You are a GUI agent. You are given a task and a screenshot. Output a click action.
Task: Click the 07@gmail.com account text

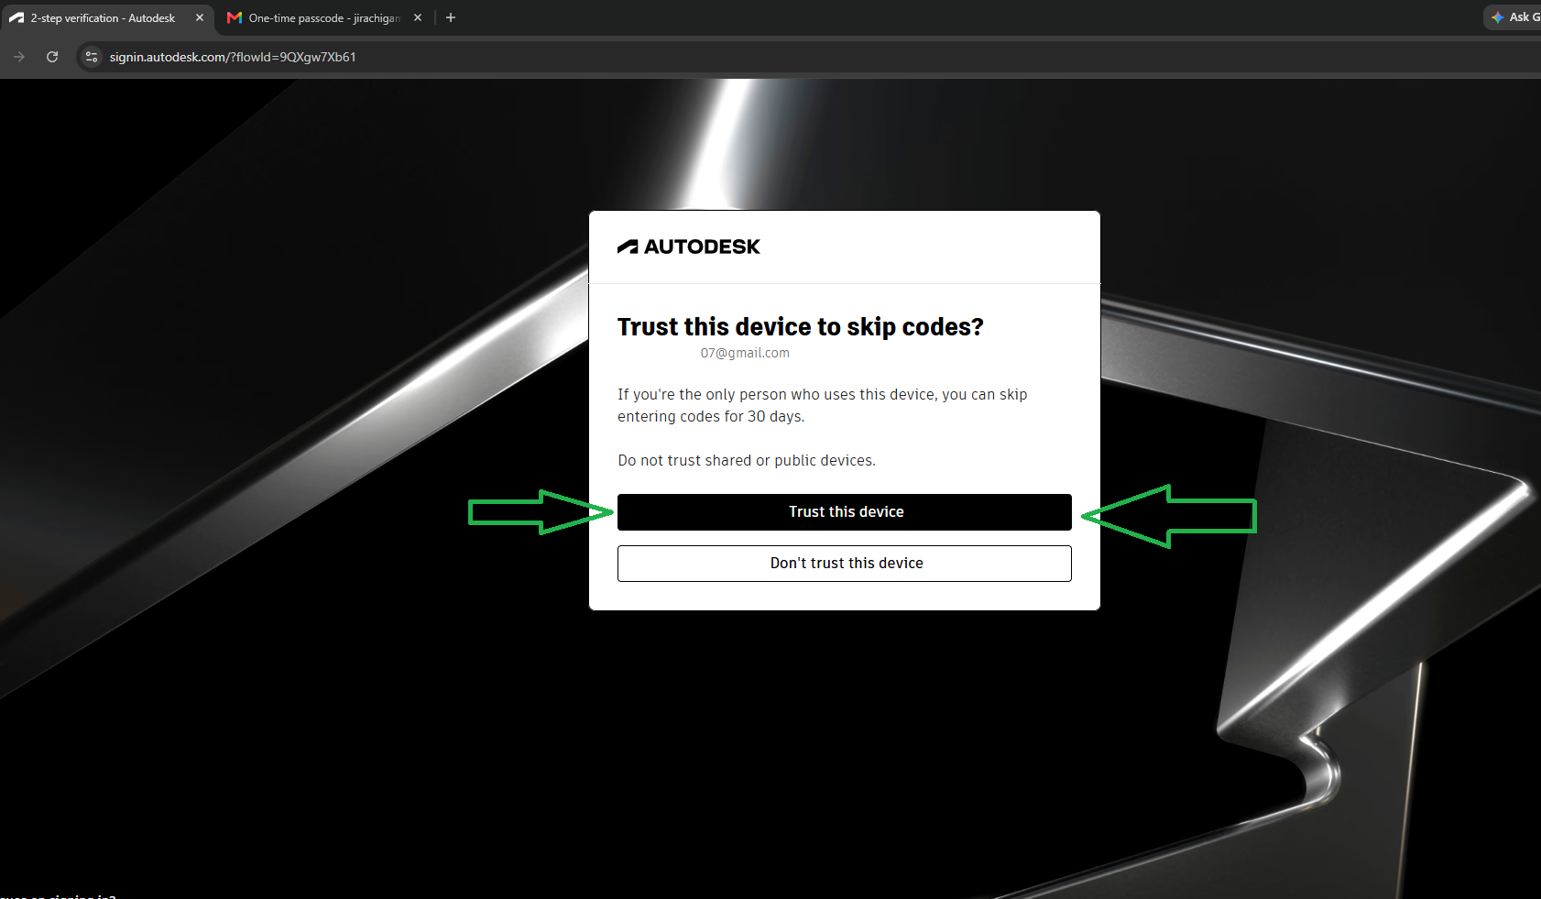click(x=745, y=353)
